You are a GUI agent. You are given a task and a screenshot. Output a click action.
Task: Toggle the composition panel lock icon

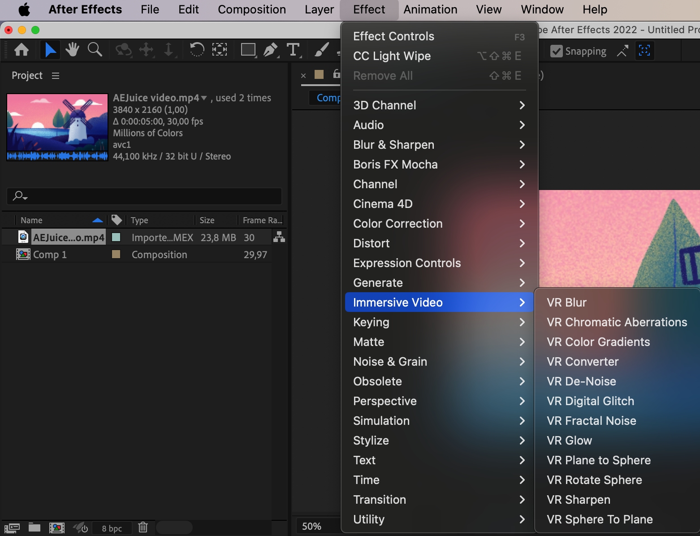[x=337, y=74]
